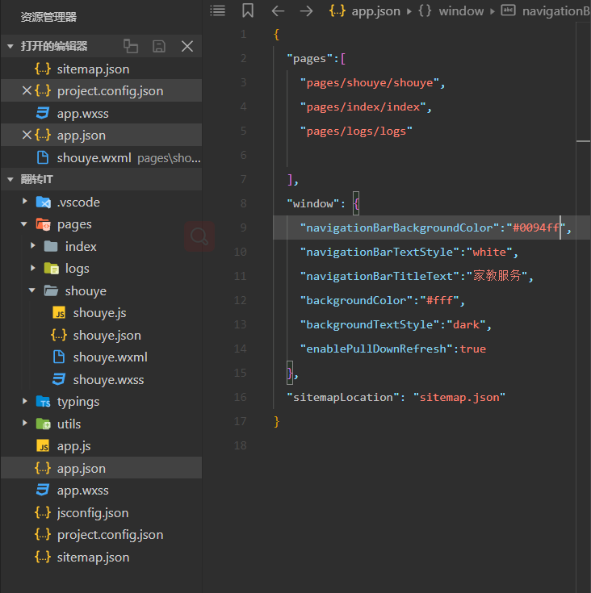Screen dimensions: 591x593
Task: Click the bookmark icon in editor toolbar
Action: pyautogui.click(x=248, y=10)
